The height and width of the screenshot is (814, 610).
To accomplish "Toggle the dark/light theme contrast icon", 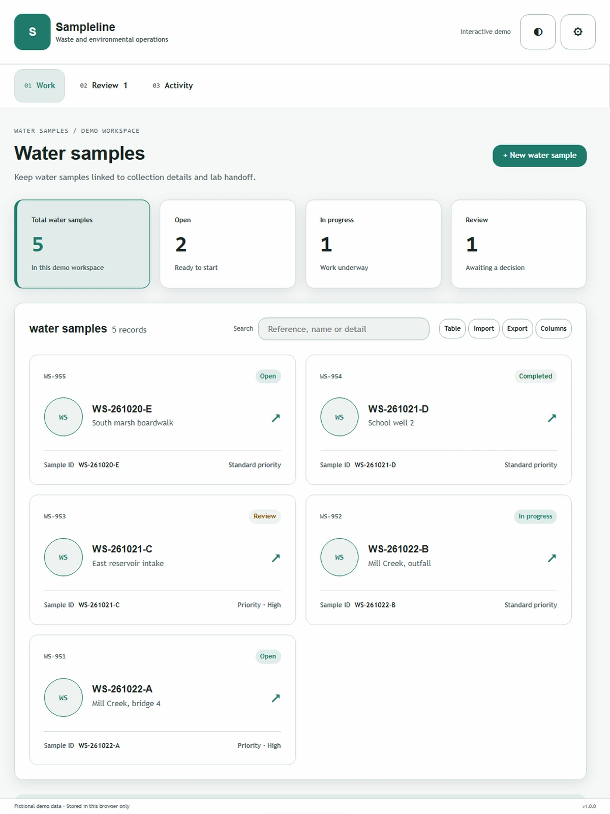I will click(x=538, y=32).
